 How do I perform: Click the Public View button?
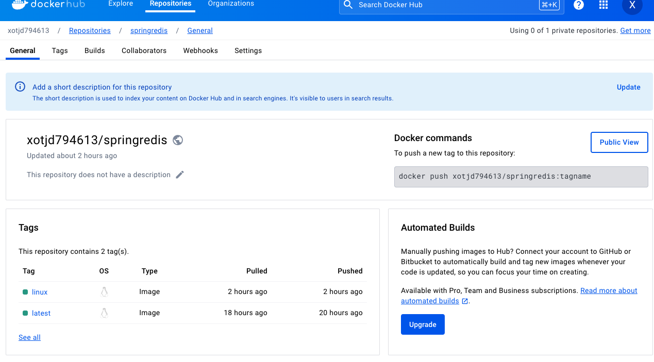[x=619, y=142]
